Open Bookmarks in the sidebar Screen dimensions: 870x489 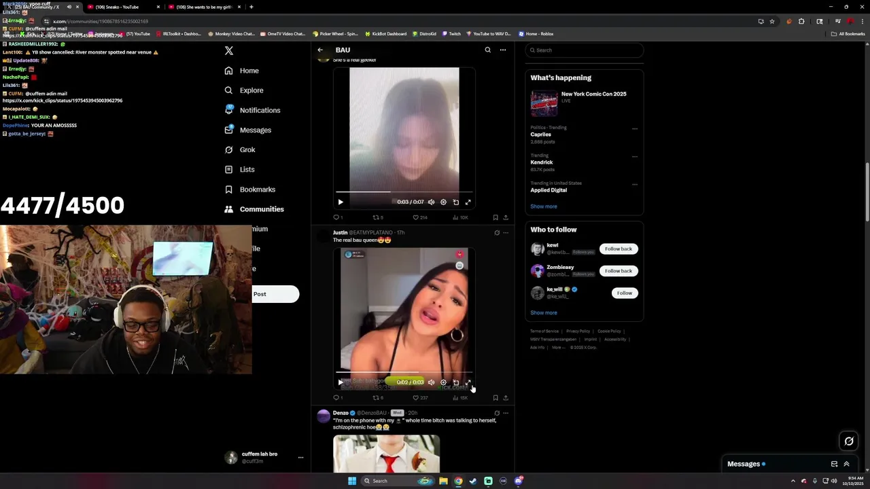click(x=249, y=189)
